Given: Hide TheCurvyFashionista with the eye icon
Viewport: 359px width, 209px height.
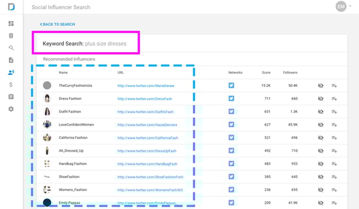Looking at the screenshot, I should tap(321, 86).
